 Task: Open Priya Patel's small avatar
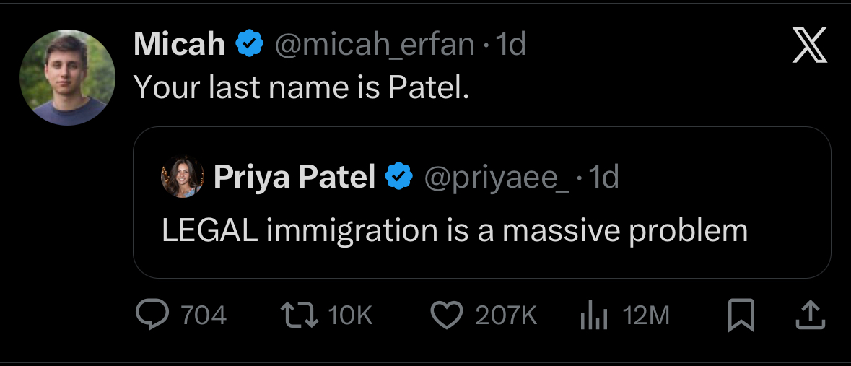coord(182,176)
